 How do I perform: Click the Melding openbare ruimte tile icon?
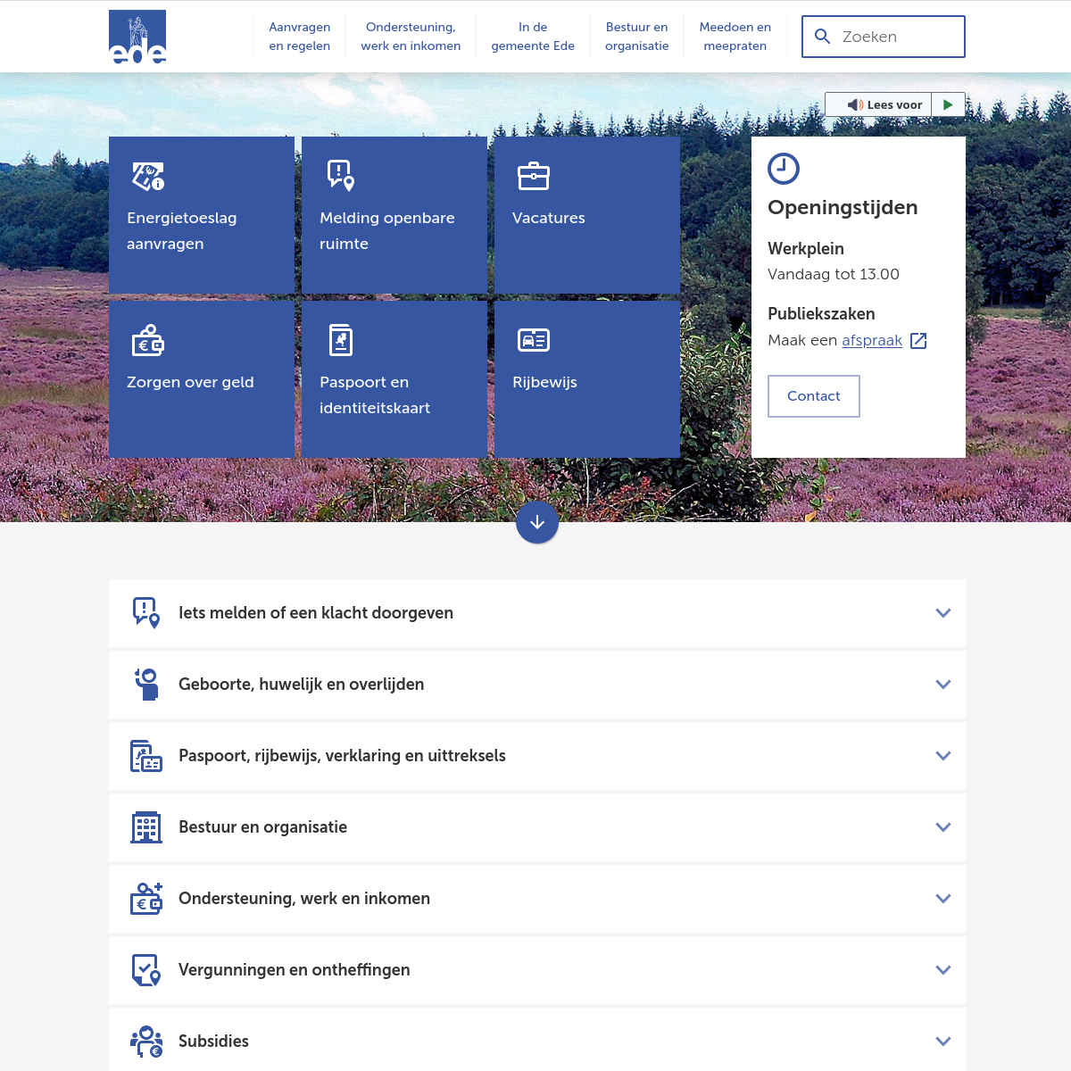point(341,176)
